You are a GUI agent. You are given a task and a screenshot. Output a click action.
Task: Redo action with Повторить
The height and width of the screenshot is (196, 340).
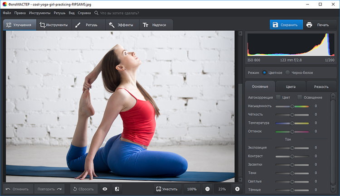click(x=49, y=189)
